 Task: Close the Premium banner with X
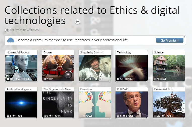184,37
